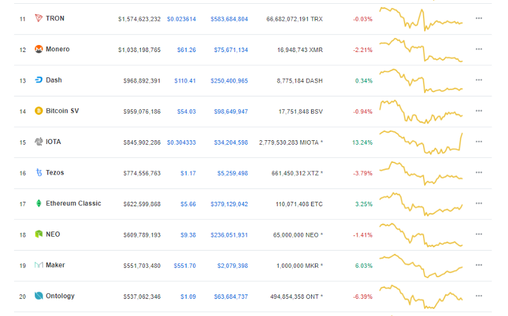Open the three-dot menu for Ontology
Viewport: 508px width, 316px height.
pos(479,296)
